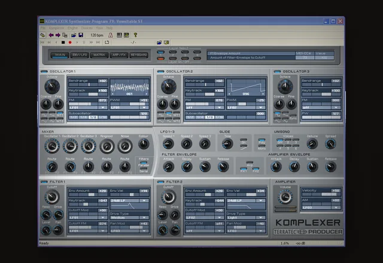Save program with floppy disk icon
383x263 pixels.
[81, 35]
